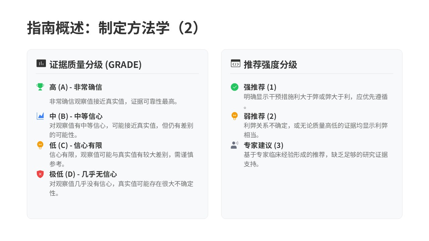429x241 pixels.
Task: Click the 弱推荐 (2) label
Action: pos(260,116)
